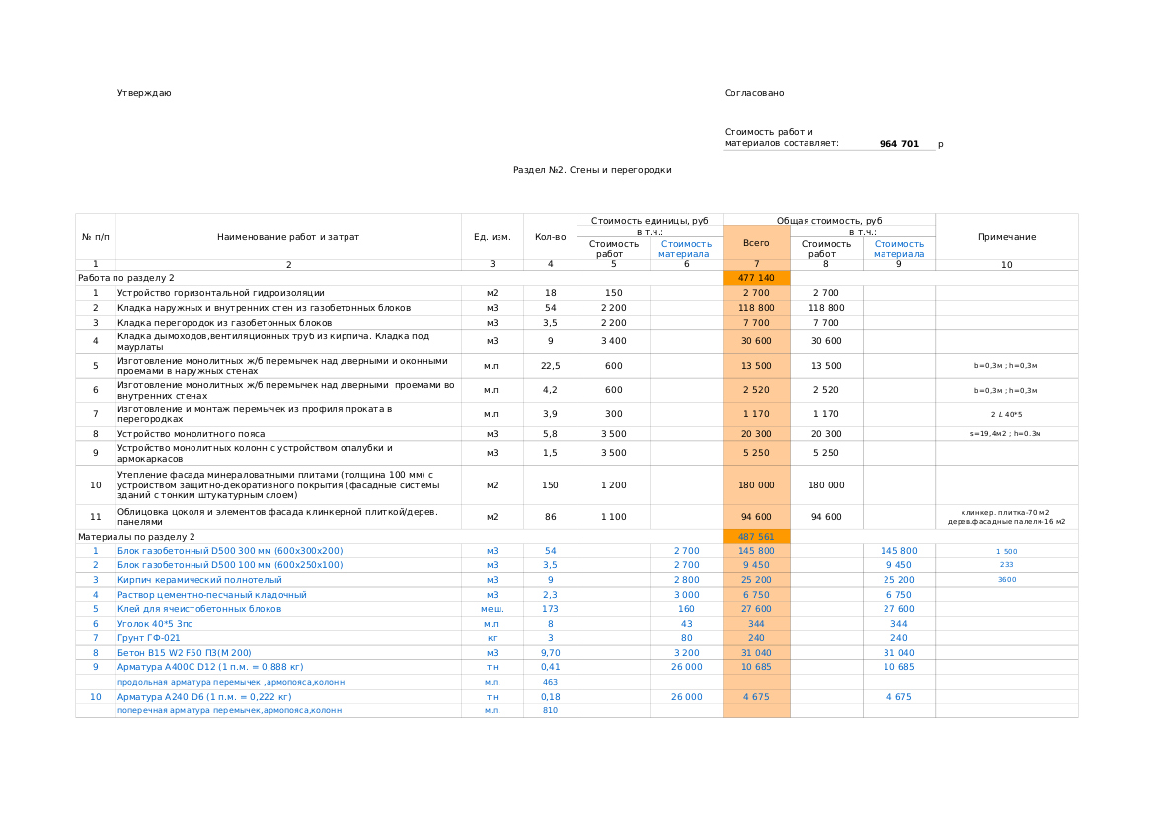The image size is (1154, 815).
Task: Click "Блок газобетонный D500 300 мм" material name
Action: coord(230,551)
